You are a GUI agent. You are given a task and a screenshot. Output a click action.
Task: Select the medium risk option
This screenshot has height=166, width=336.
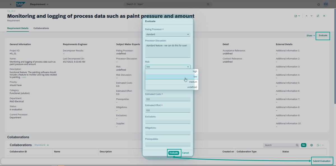coord(172,82)
